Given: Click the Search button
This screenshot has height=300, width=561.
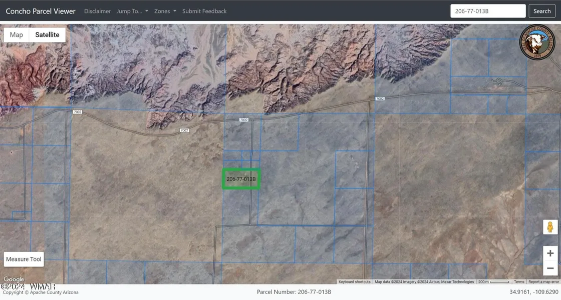Looking at the screenshot, I should tap(541, 11).
